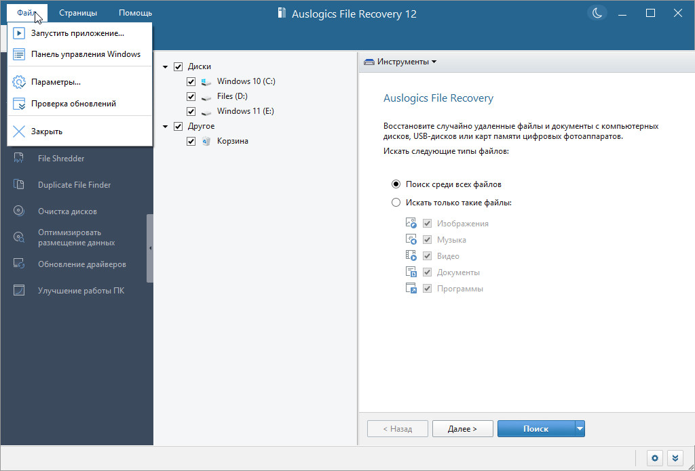
Task: Collapse the Диски tree group
Action: pyautogui.click(x=166, y=66)
